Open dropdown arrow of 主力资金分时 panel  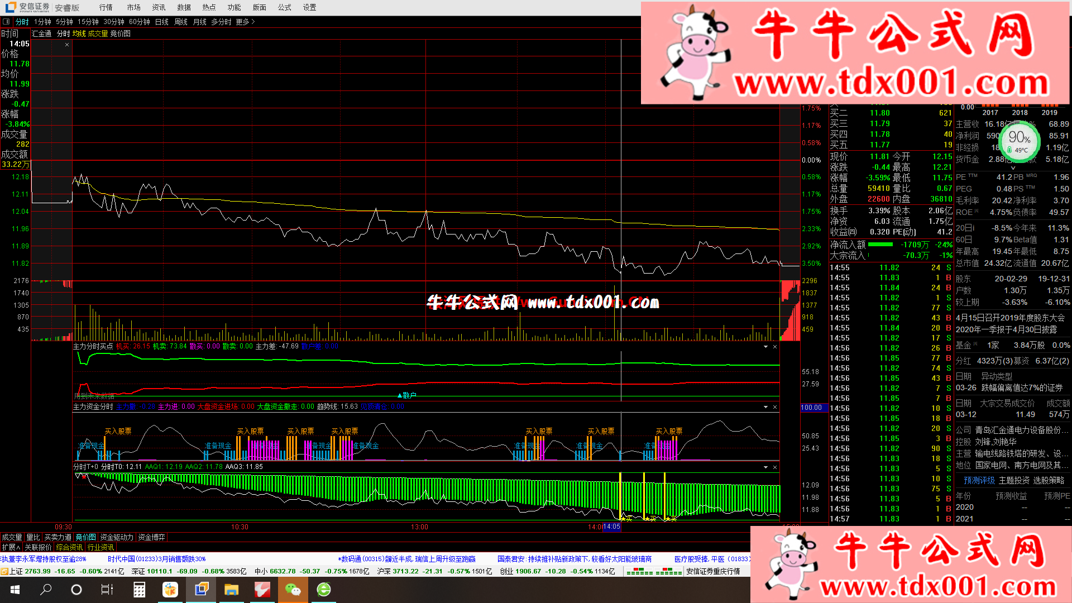click(765, 407)
